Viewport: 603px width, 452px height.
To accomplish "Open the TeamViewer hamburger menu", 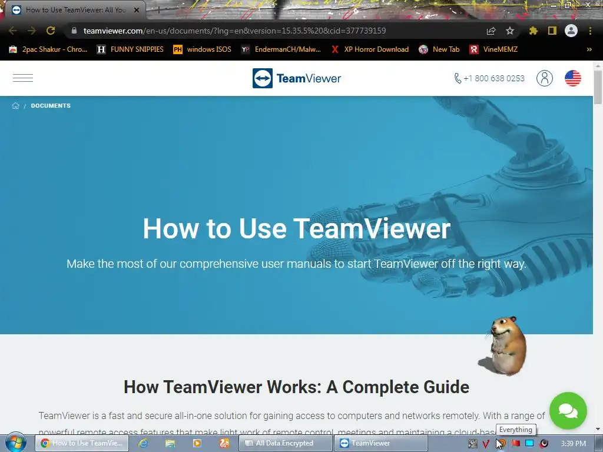I will (x=23, y=78).
